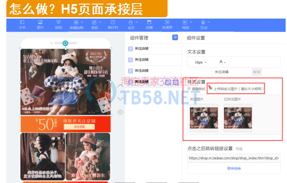Select the 上传自定义图片 radio option
Screen dimensions: 287x183
pos(210,89)
